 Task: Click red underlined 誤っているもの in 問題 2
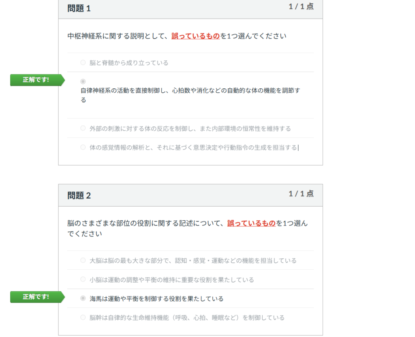pyautogui.click(x=251, y=223)
